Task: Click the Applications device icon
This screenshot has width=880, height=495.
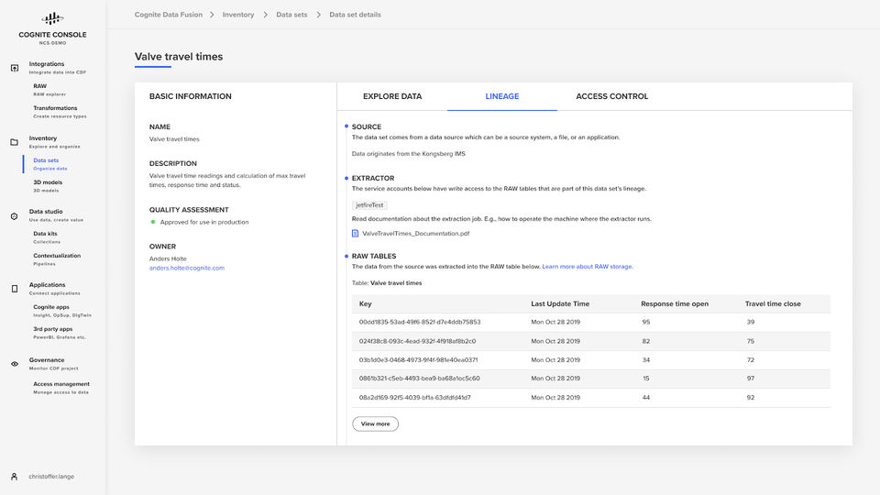Action: [15, 289]
